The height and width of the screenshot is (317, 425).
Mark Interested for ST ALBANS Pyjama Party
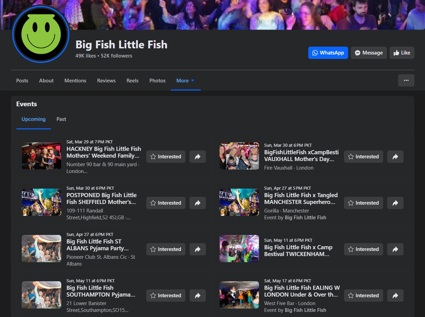(166, 249)
